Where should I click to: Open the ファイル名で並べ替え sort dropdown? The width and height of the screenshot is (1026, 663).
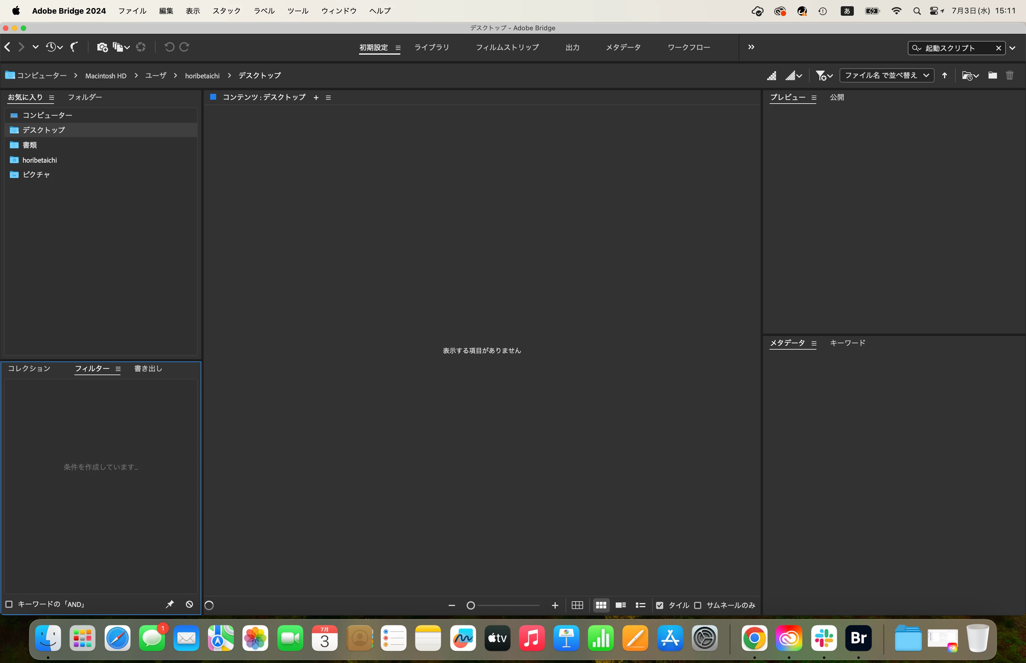(886, 75)
